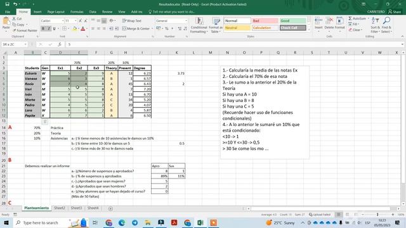Click the Font Color red A icon
Viewport: 406px width, 228px height.
(x=83, y=28)
